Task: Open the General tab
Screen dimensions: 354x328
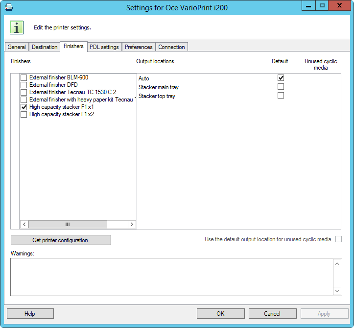Action: coord(17,47)
